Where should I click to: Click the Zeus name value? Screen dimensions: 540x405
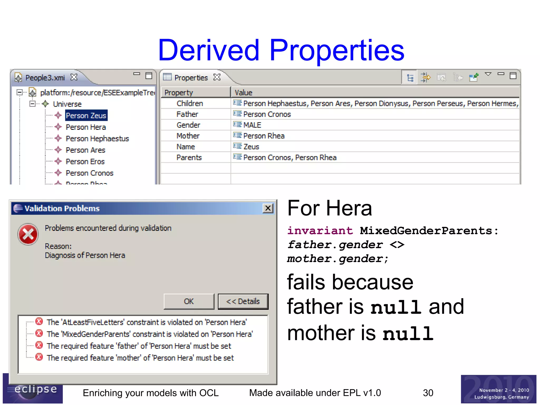(x=251, y=147)
